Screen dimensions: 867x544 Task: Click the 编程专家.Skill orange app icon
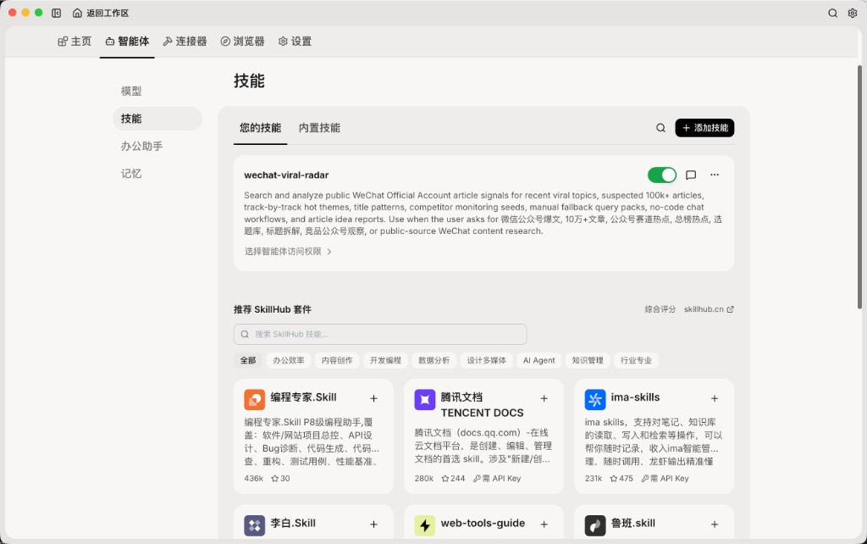[254, 399]
